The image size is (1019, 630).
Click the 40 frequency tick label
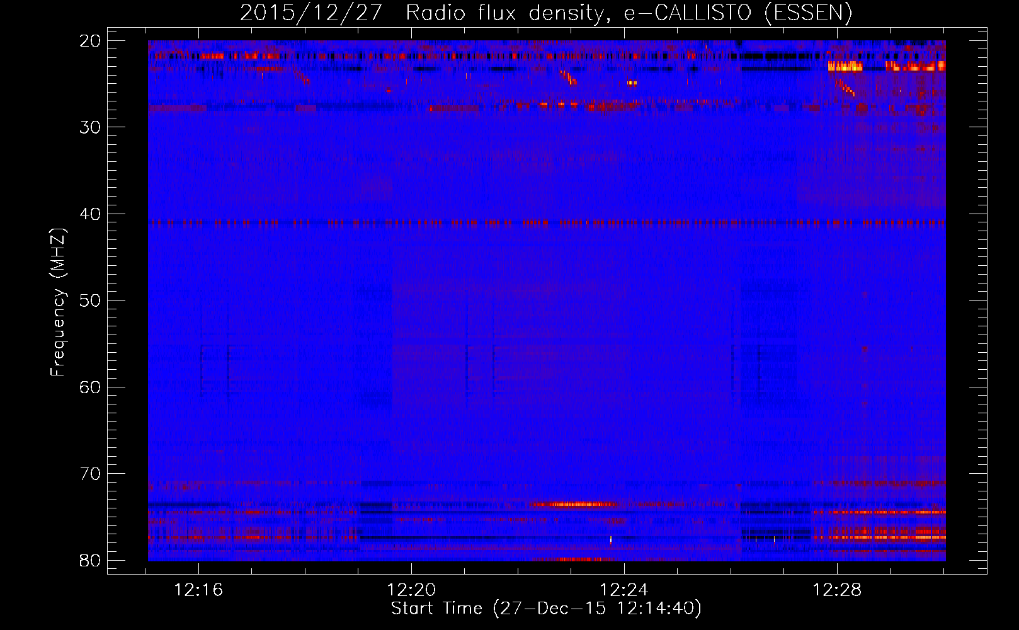91,214
